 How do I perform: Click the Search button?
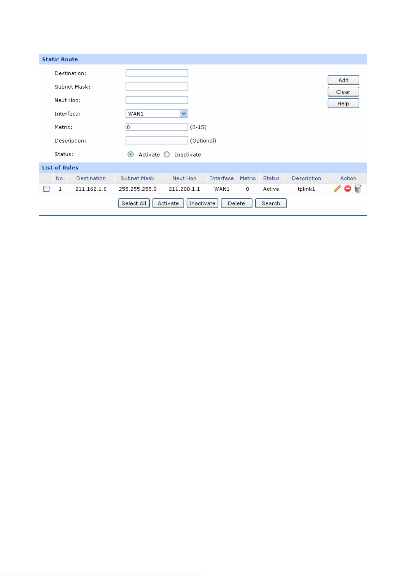point(271,203)
